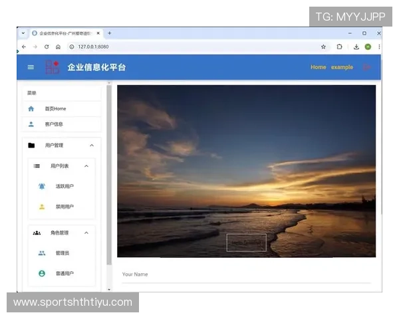Focus the Your Name input field
Image resolution: width=399 pixels, height=319 pixels.
click(246, 275)
